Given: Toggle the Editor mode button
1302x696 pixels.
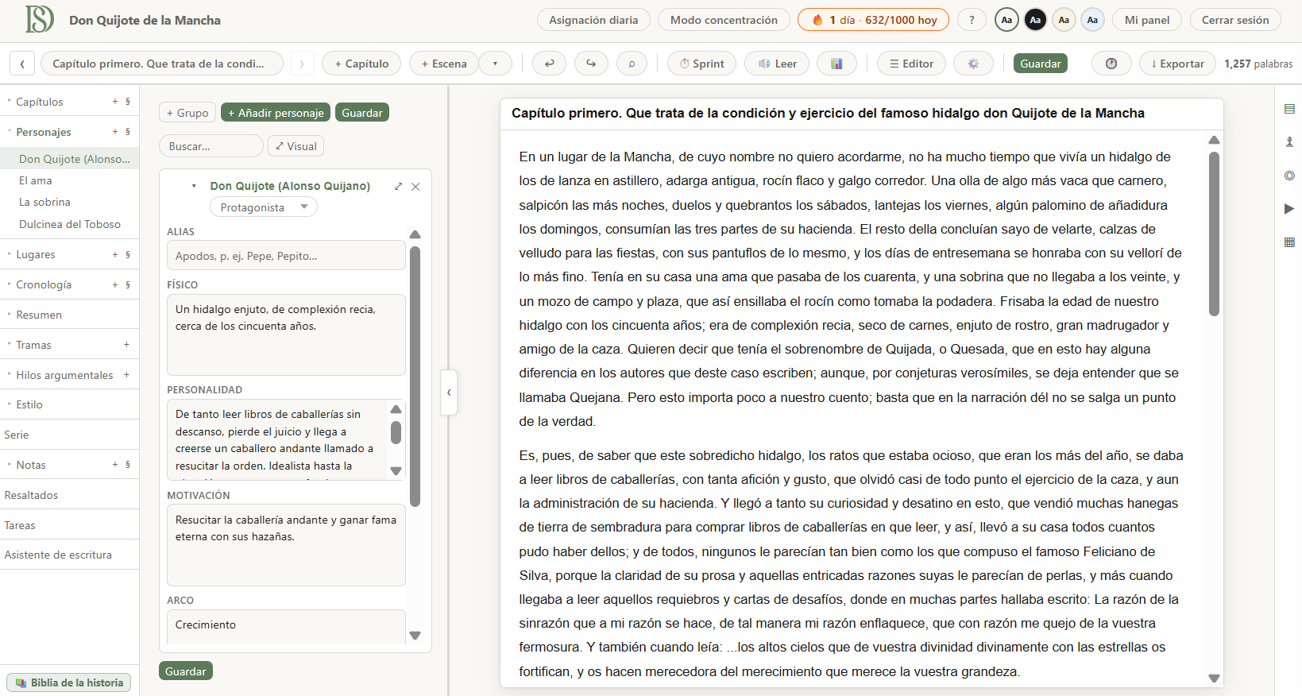Looking at the screenshot, I should coord(911,64).
